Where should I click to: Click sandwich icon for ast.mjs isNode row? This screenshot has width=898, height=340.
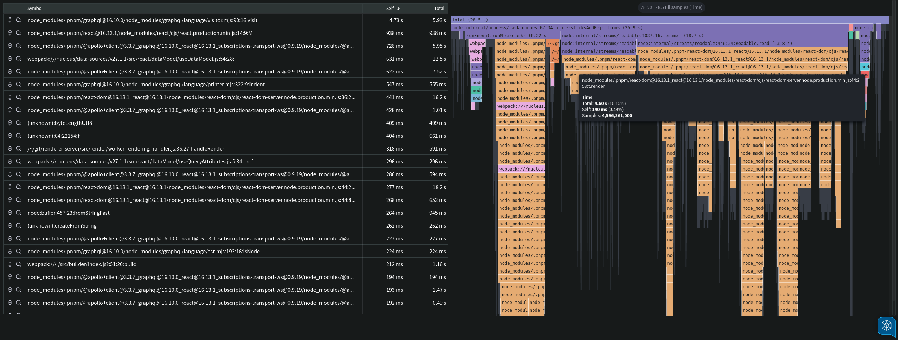10,251
